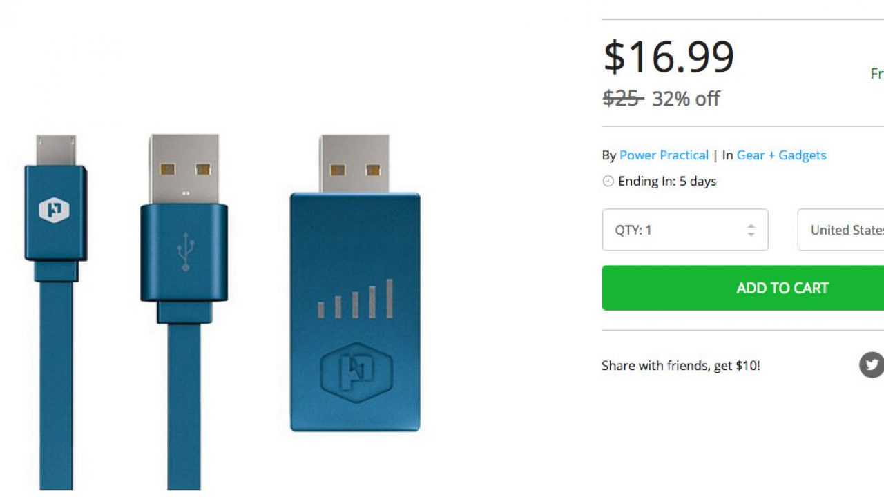The height and width of the screenshot is (497, 884).
Task: Open the Power Practical vendor link
Action: pos(664,155)
